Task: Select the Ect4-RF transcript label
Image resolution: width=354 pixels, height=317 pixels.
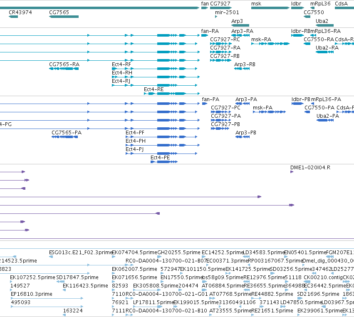Action: [x=121, y=64]
